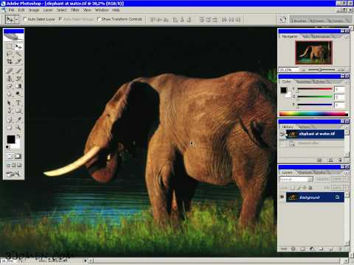
Task: Click the Navigator zoom slider
Action: coord(320,70)
